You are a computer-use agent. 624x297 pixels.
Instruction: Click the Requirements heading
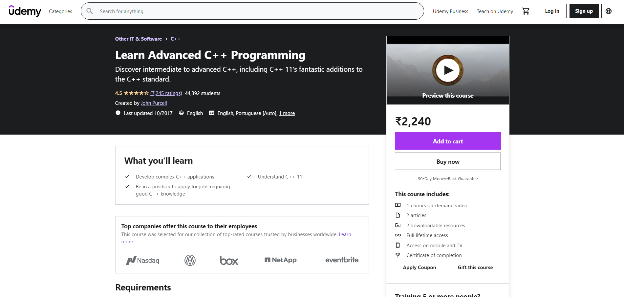pos(143,288)
